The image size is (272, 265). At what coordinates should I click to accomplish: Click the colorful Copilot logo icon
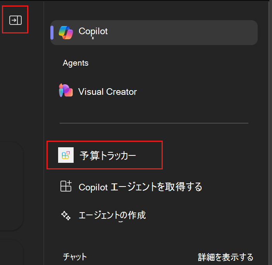tap(66, 33)
